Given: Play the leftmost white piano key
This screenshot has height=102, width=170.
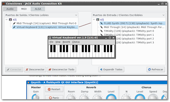Looking at the screenshot, I should [50, 55].
